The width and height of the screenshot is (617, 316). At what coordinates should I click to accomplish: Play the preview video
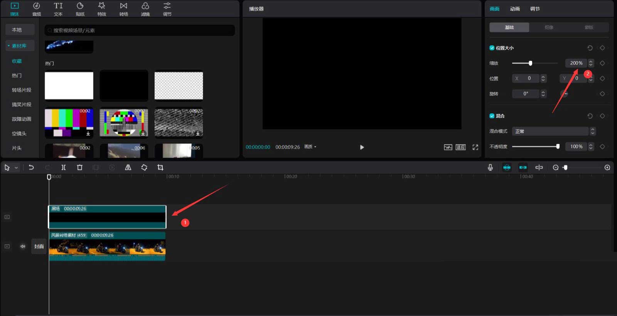point(362,147)
